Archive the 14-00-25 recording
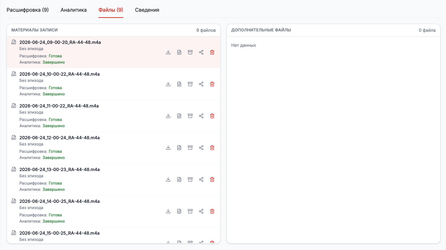446x250 pixels. [x=190, y=211]
